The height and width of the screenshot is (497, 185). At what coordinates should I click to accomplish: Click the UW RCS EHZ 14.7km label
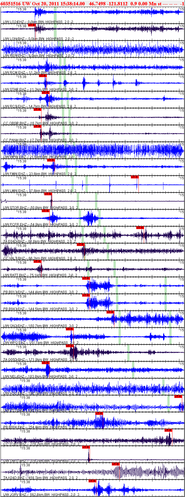pos(40,106)
